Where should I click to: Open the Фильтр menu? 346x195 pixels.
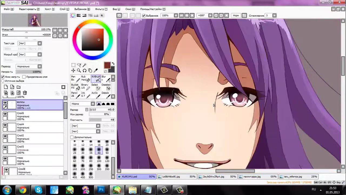(101, 9)
